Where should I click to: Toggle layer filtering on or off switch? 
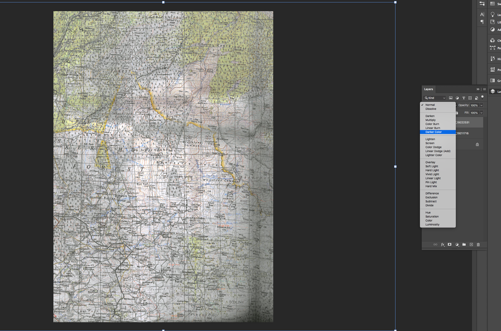[482, 97]
